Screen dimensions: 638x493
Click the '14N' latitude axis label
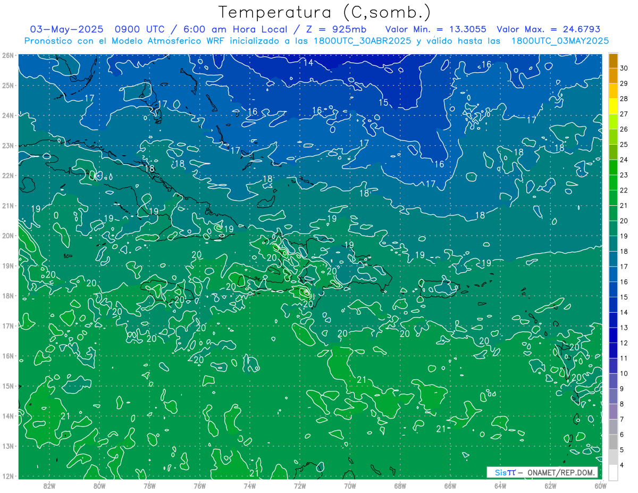tap(8, 416)
